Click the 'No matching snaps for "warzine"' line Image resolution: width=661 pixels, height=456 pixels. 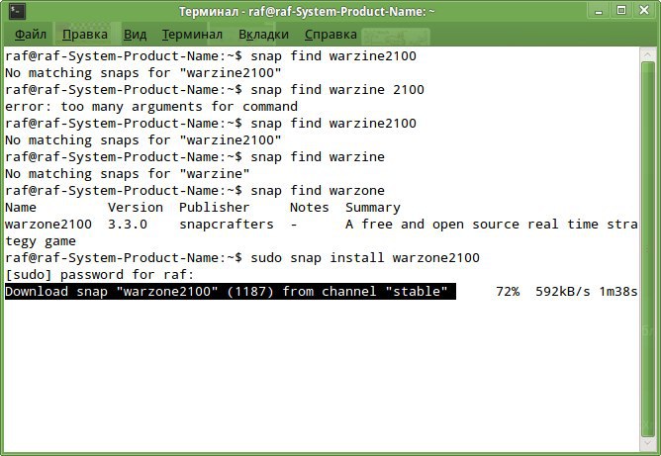tap(128, 174)
